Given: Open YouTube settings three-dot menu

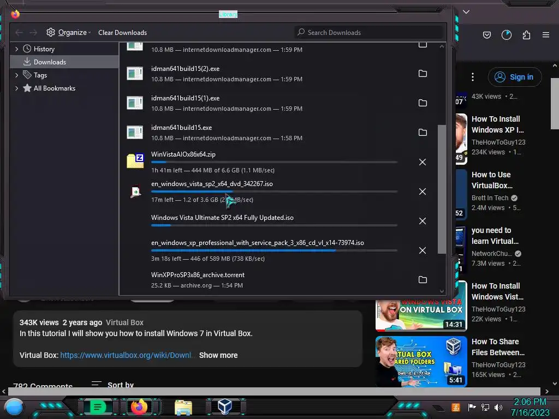Looking at the screenshot, I should 473,77.
